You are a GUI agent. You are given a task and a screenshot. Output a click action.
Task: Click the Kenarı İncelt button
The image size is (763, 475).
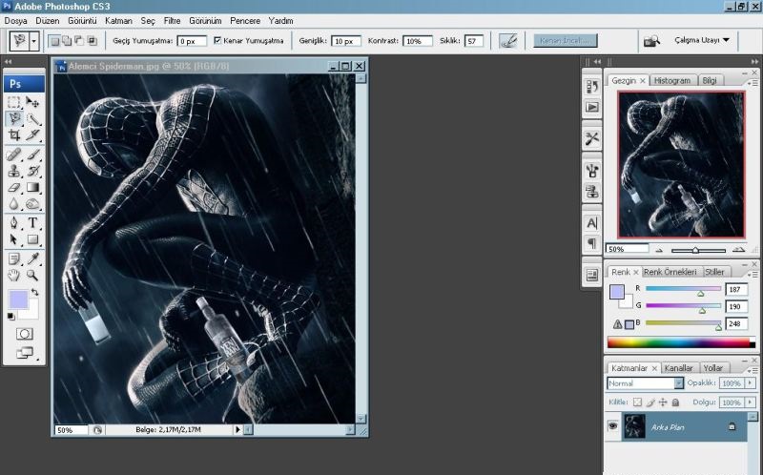[565, 40]
